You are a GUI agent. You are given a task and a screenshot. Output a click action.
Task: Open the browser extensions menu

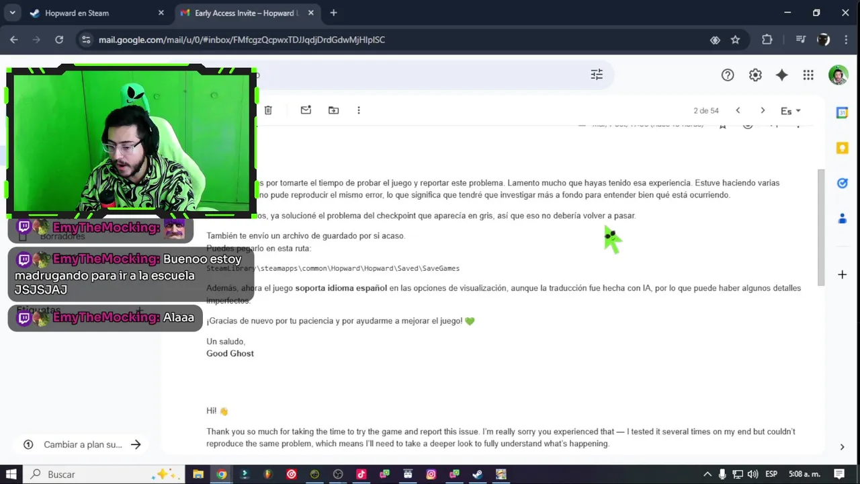pyautogui.click(x=767, y=40)
